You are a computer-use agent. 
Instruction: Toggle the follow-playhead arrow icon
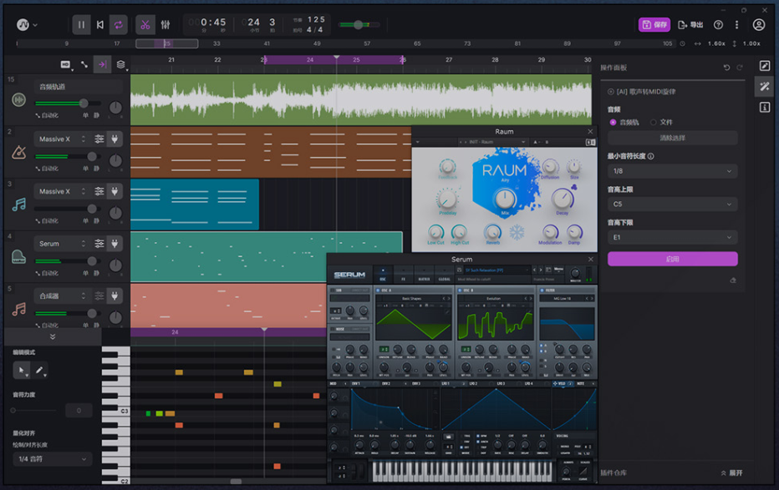click(102, 64)
